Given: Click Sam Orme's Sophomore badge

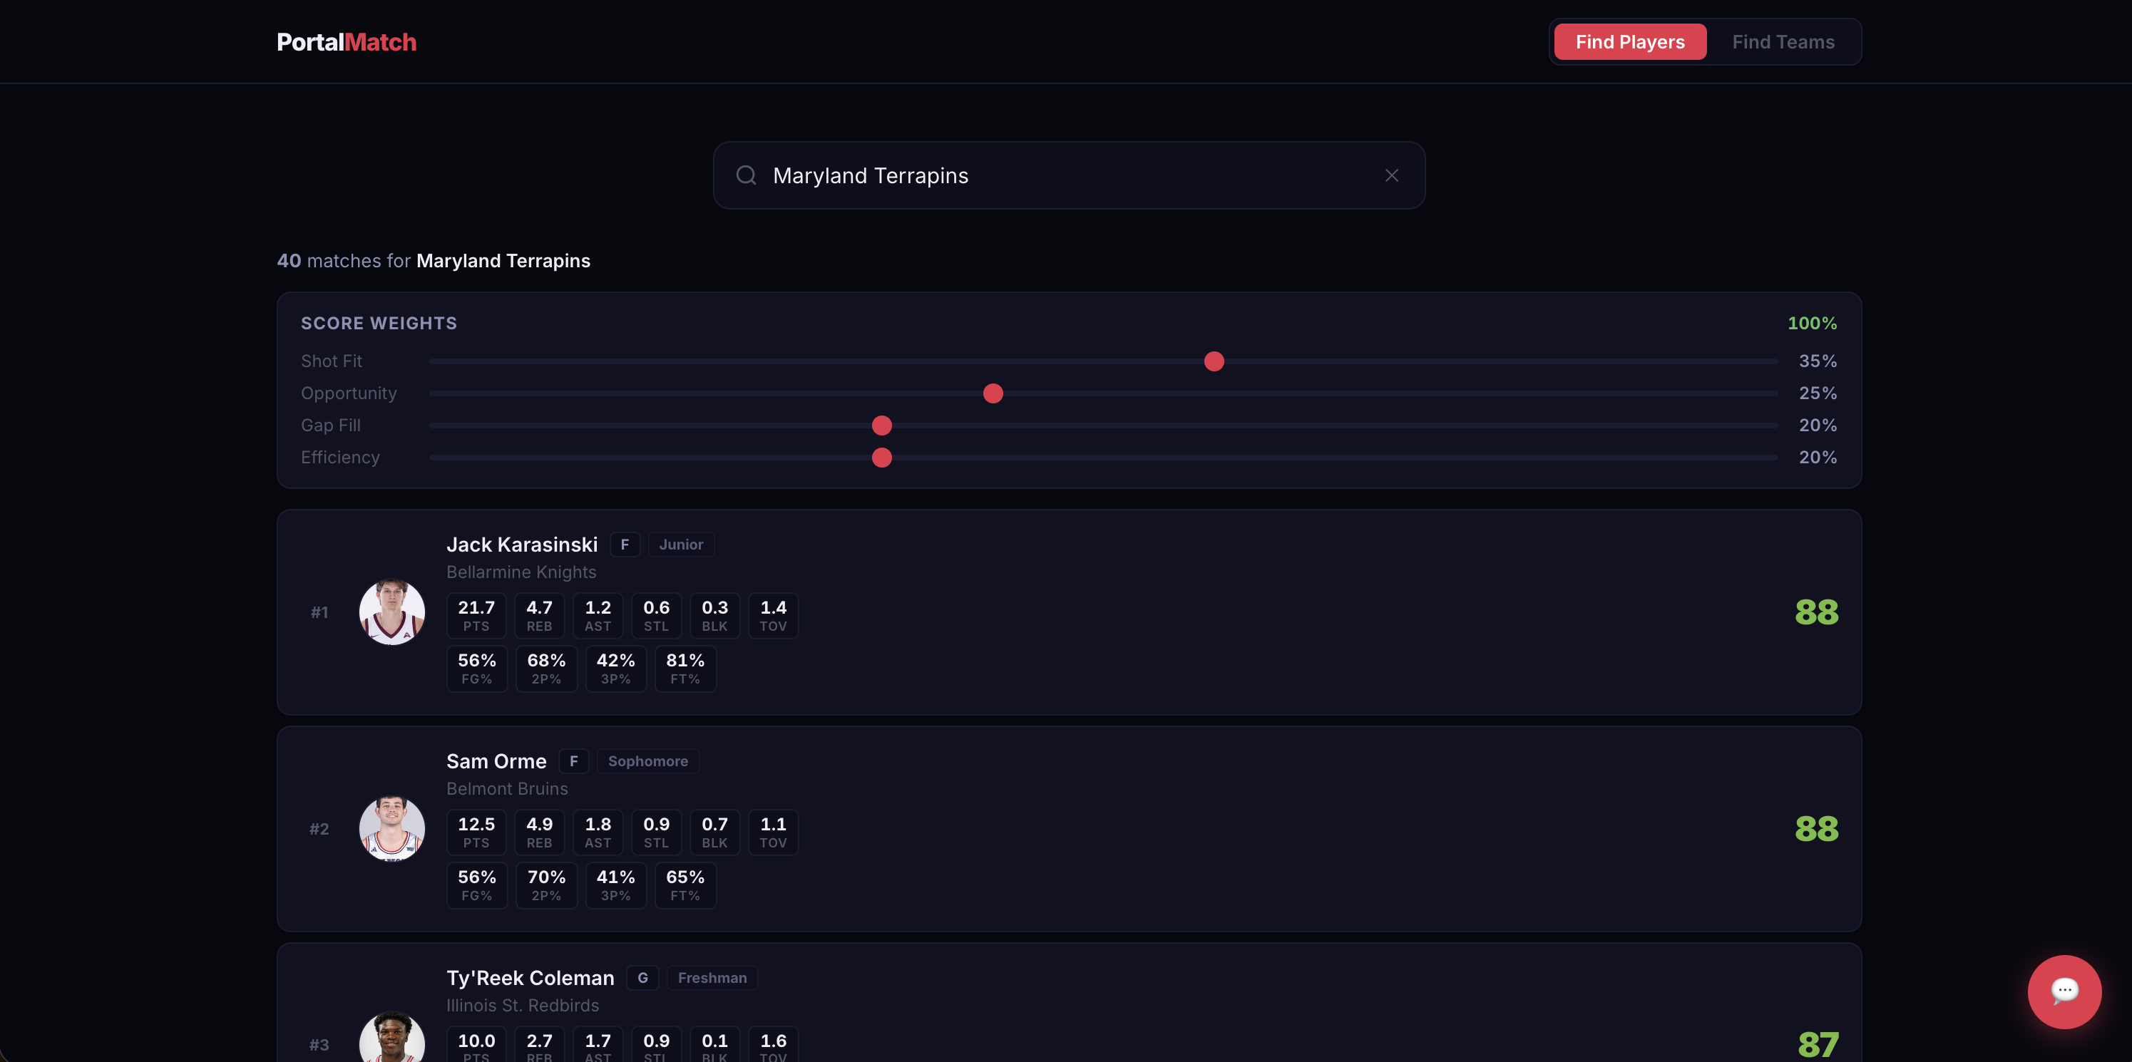Looking at the screenshot, I should [647, 761].
